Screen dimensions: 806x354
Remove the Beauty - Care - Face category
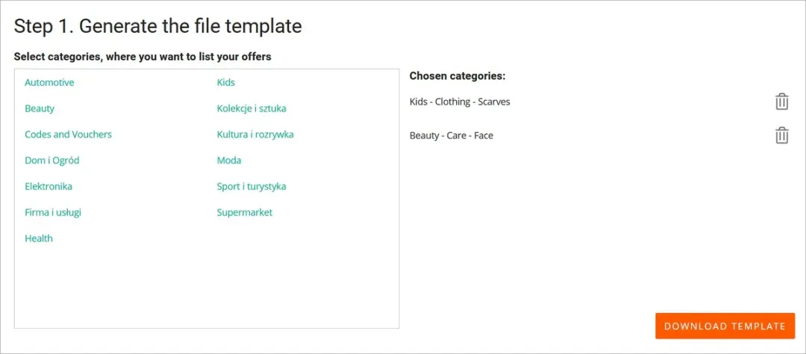pos(781,136)
